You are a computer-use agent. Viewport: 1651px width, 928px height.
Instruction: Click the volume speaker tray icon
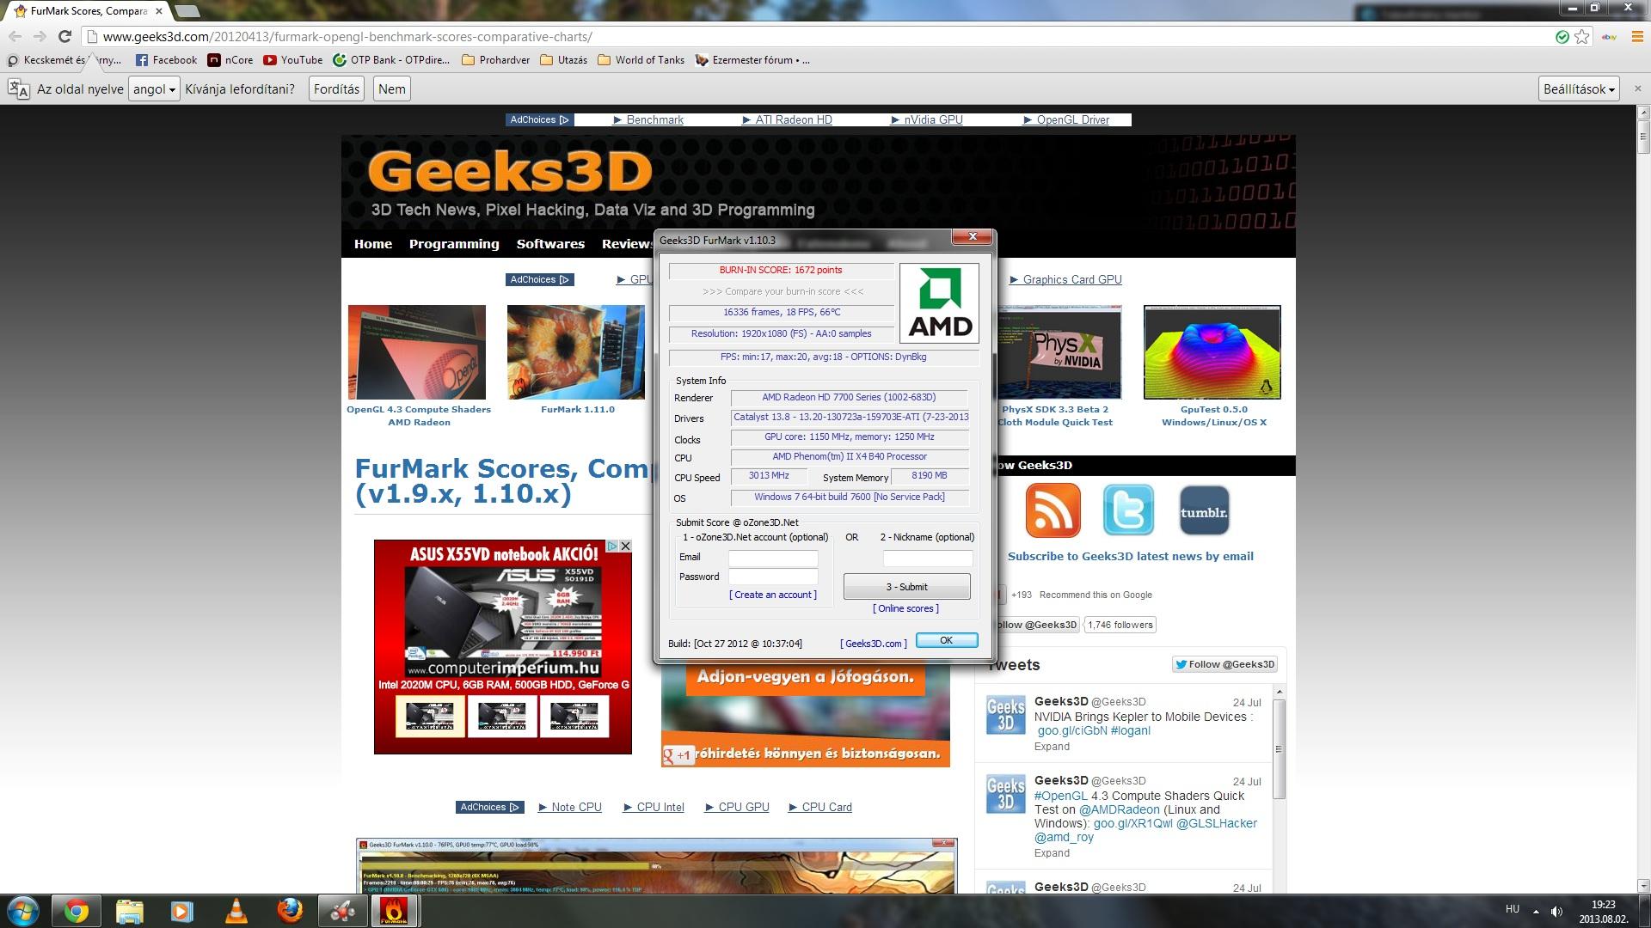(x=1556, y=911)
